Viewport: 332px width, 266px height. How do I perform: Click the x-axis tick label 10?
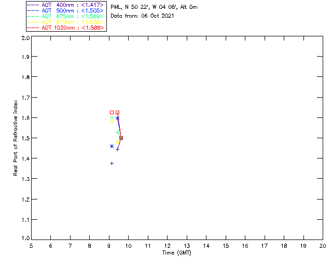pos(128,246)
